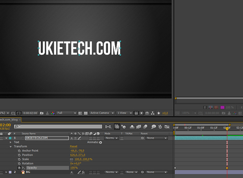Open the blending Mode dropdown for UKIETECH.COM

[x=112, y=138]
